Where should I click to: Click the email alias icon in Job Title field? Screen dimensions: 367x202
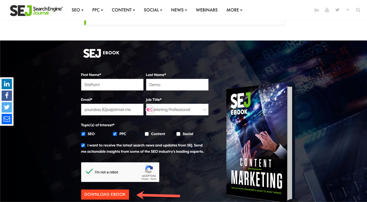coord(149,110)
